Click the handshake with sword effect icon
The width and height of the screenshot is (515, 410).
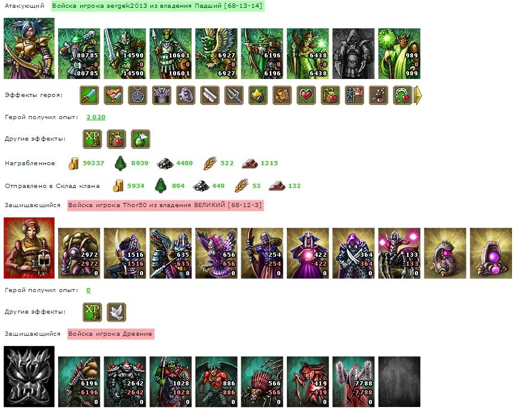[114, 95]
